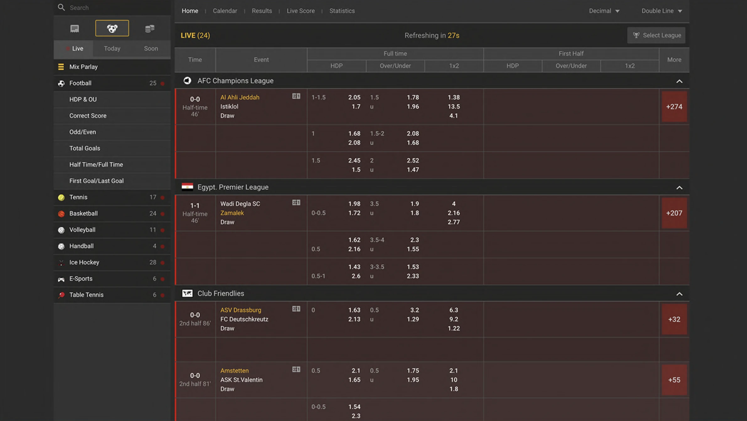This screenshot has height=421, width=747.
Task: Click the Mix Parlay list icon
Action: 61,67
